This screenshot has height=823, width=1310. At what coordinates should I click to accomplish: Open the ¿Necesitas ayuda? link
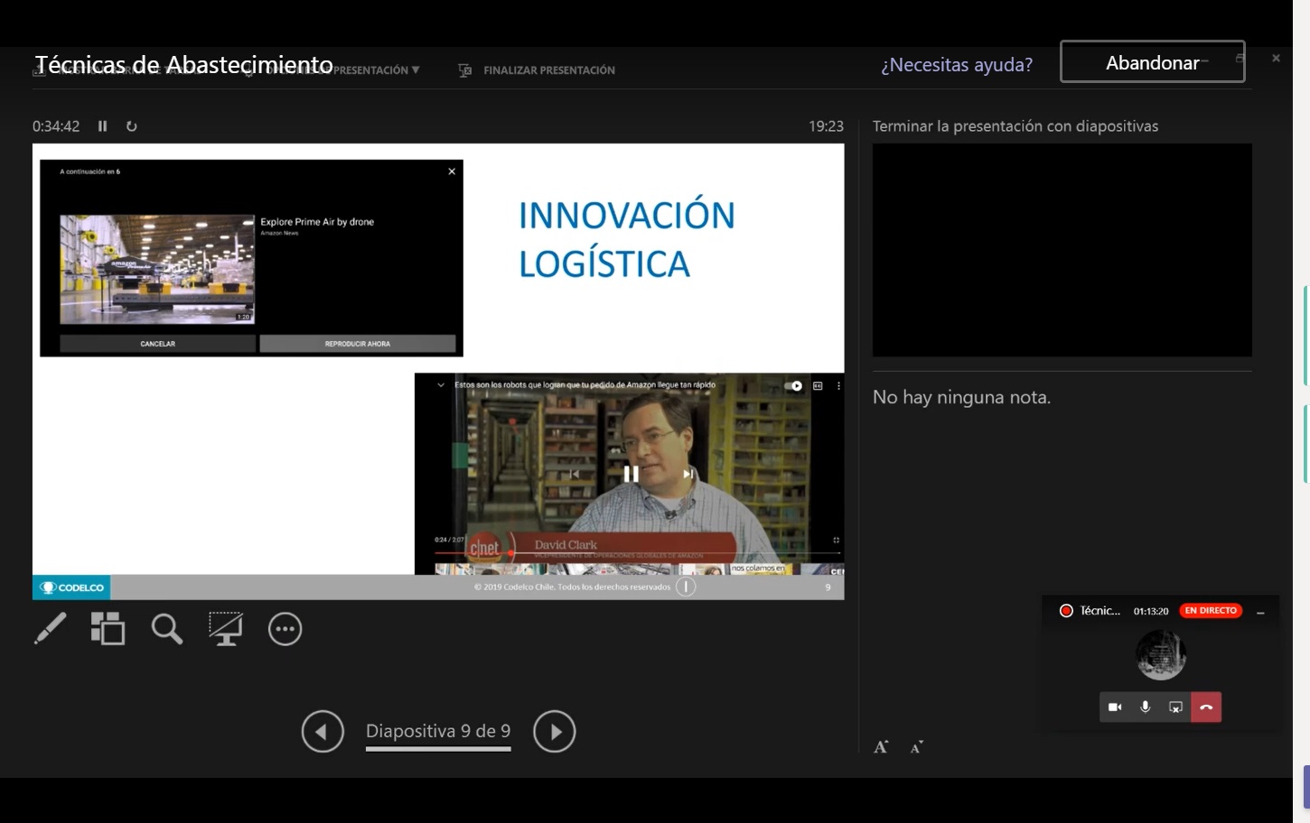tap(957, 65)
